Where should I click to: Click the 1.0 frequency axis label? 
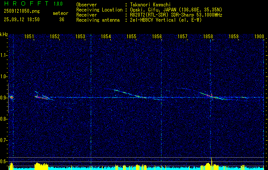pyautogui.click(x=4, y=77)
